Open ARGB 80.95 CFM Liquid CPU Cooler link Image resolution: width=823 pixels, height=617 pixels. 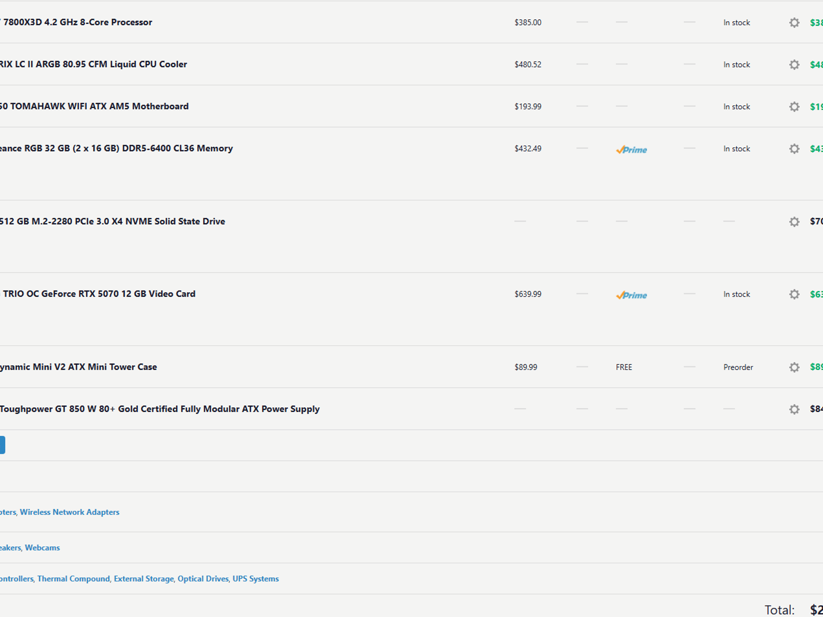coord(93,64)
